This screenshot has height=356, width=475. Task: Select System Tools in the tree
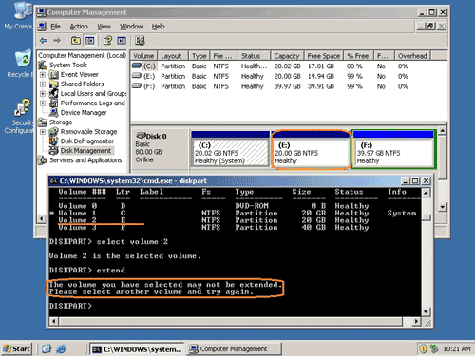tap(68, 65)
